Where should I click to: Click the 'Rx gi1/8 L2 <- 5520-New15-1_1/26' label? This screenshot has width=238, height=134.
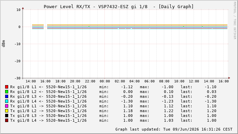tap(48, 92)
